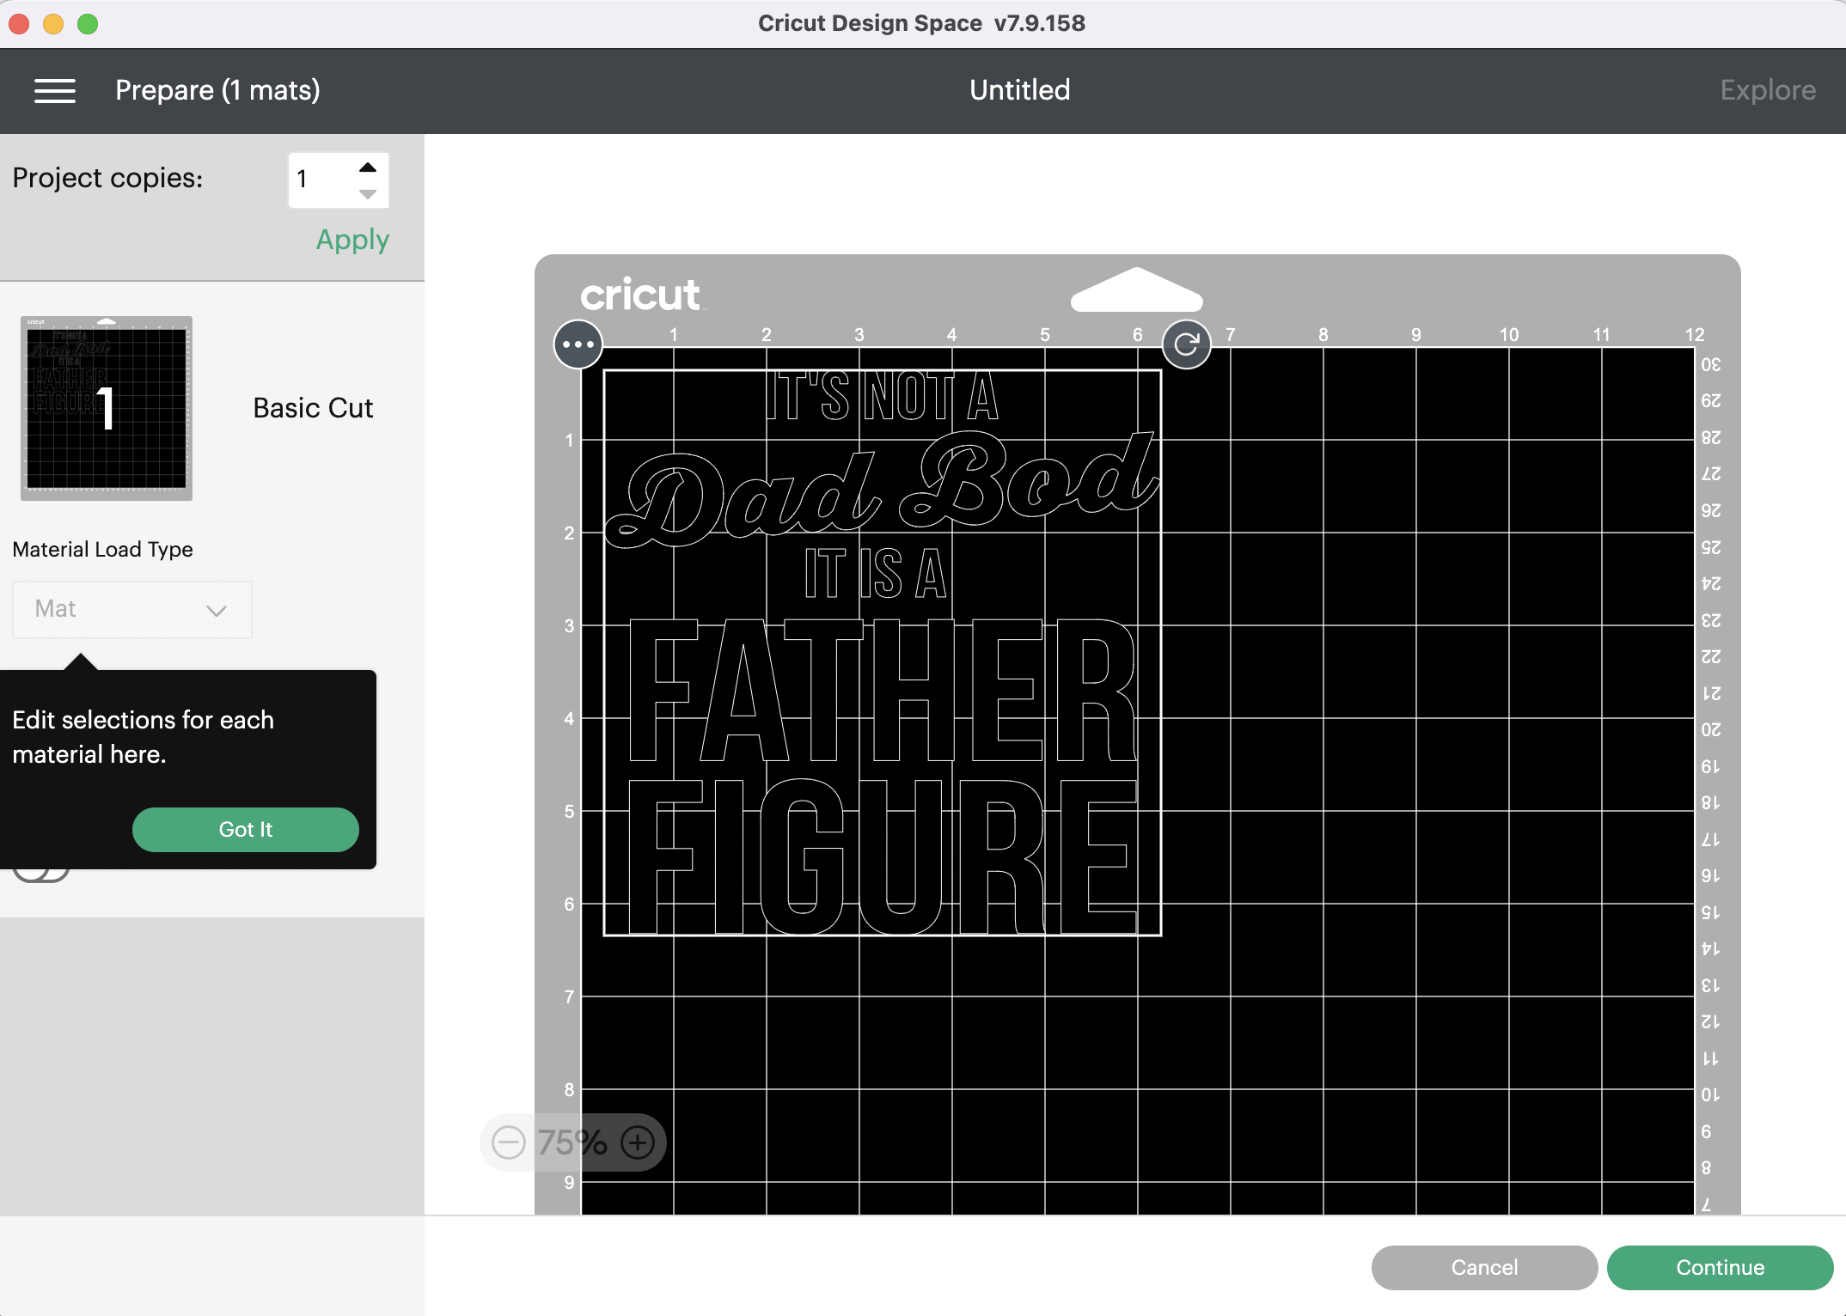Click the three-dots options handle on mat
The height and width of the screenshot is (1316, 1846).
pyautogui.click(x=578, y=344)
